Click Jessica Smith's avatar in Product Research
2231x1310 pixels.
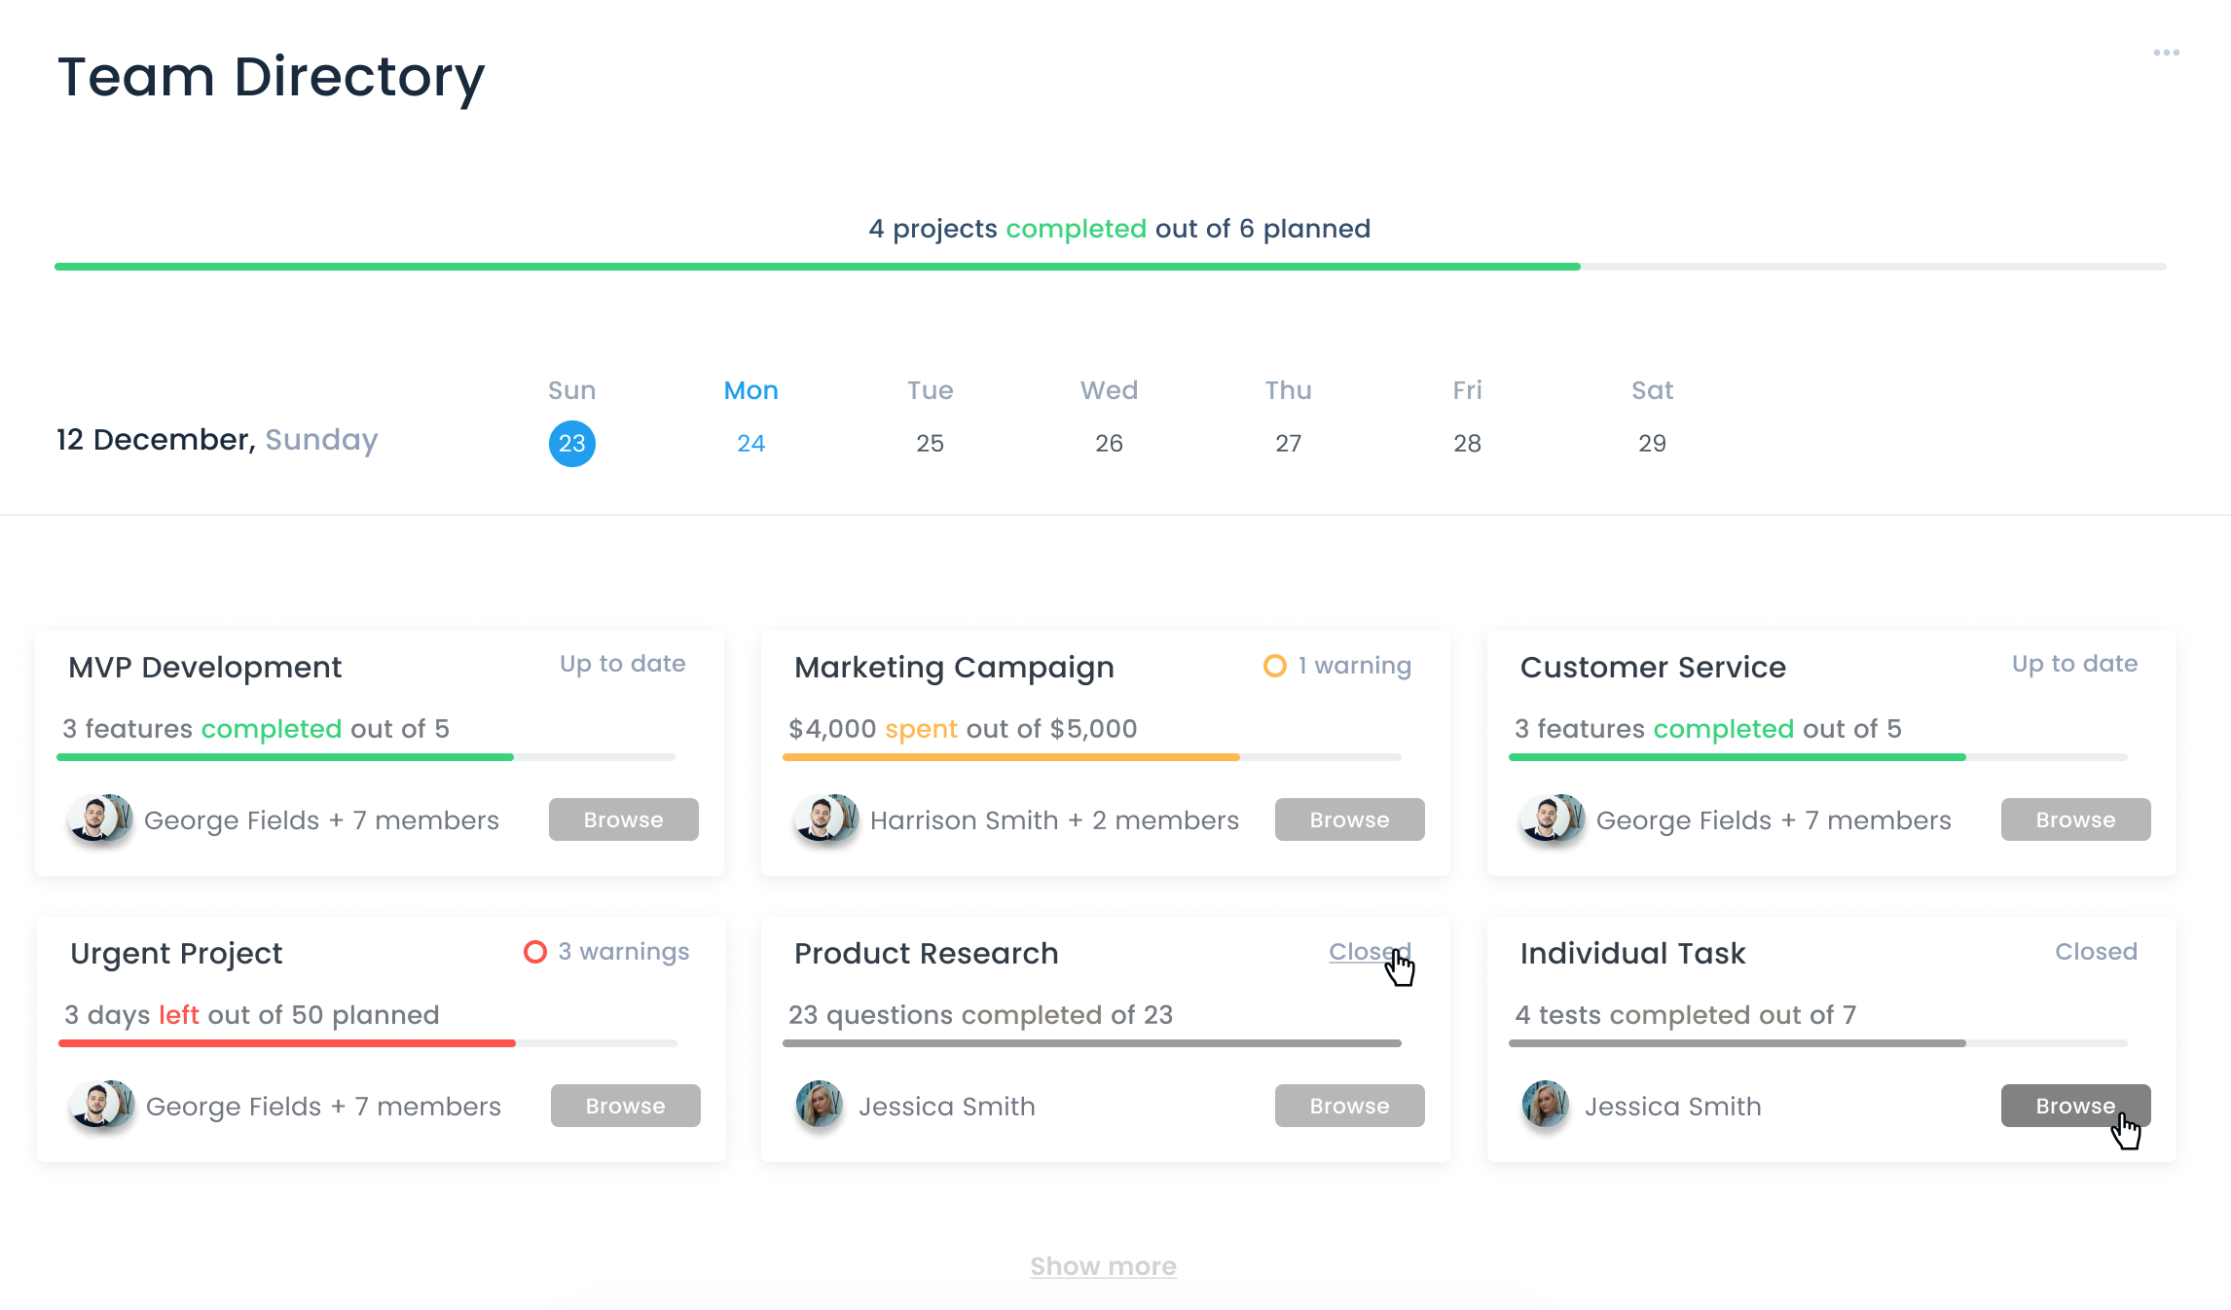pyautogui.click(x=820, y=1106)
